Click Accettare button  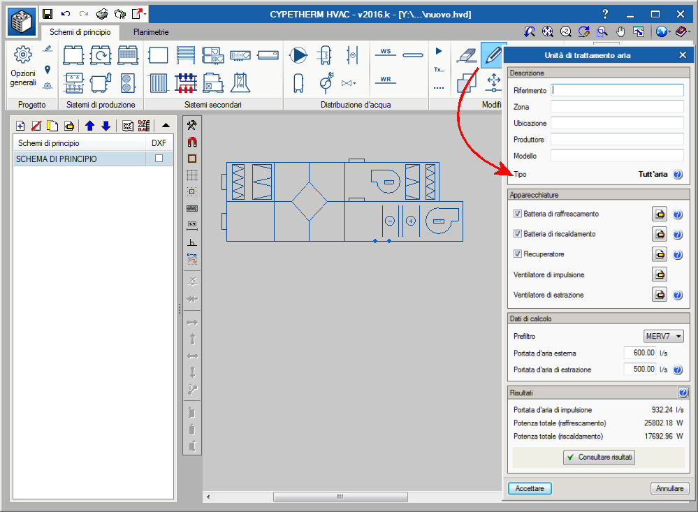pos(530,488)
